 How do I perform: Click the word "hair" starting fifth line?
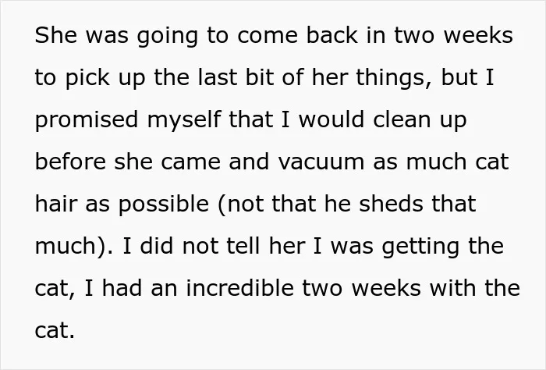pos(55,203)
